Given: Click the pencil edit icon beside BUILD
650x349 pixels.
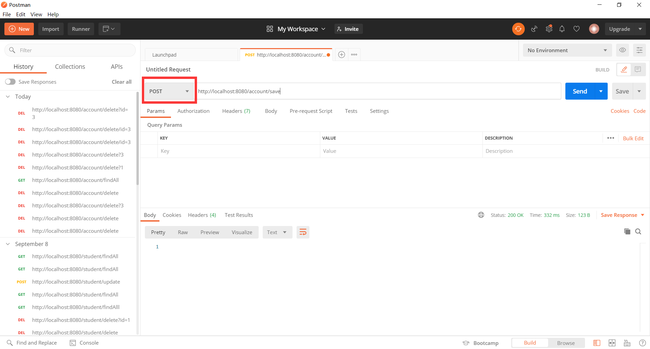Looking at the screenshot, I should (x=624, y=69).
